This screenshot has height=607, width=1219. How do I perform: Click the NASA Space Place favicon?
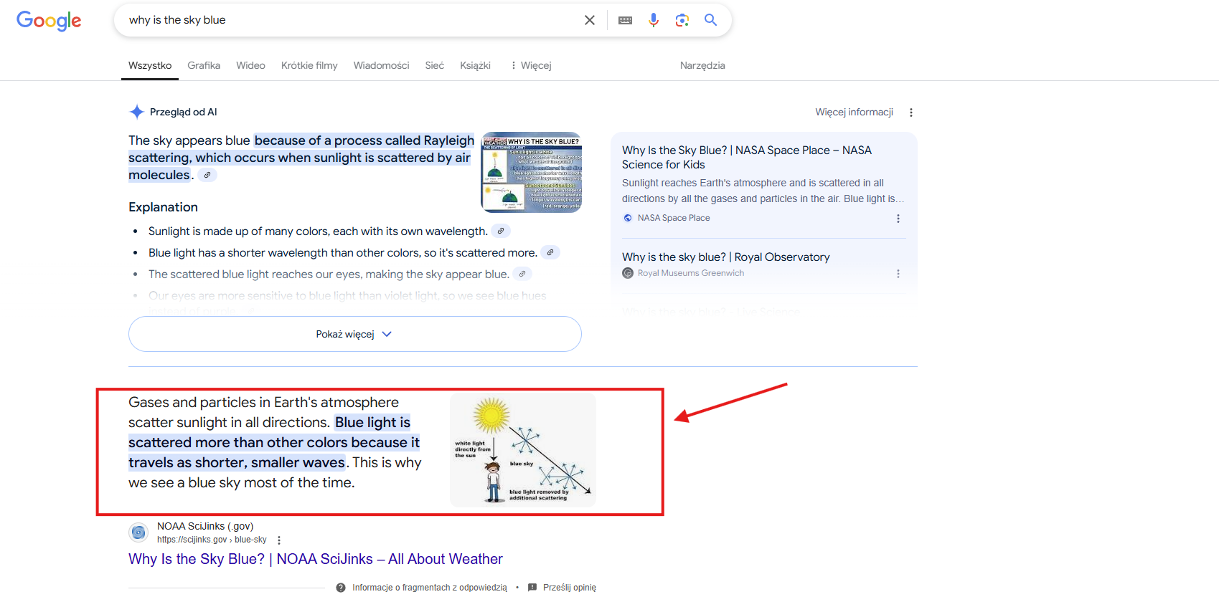pos(628,218)
